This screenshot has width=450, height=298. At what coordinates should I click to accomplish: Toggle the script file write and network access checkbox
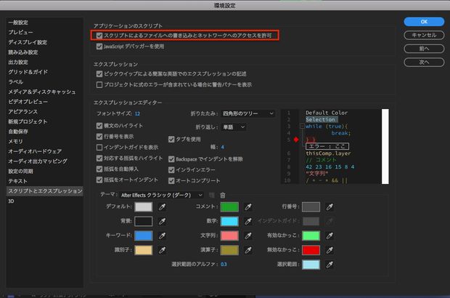click(99, 36)
